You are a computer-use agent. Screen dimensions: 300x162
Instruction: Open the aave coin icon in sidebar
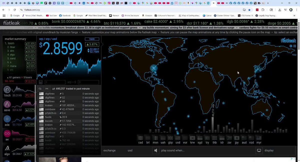pos(7,104)
